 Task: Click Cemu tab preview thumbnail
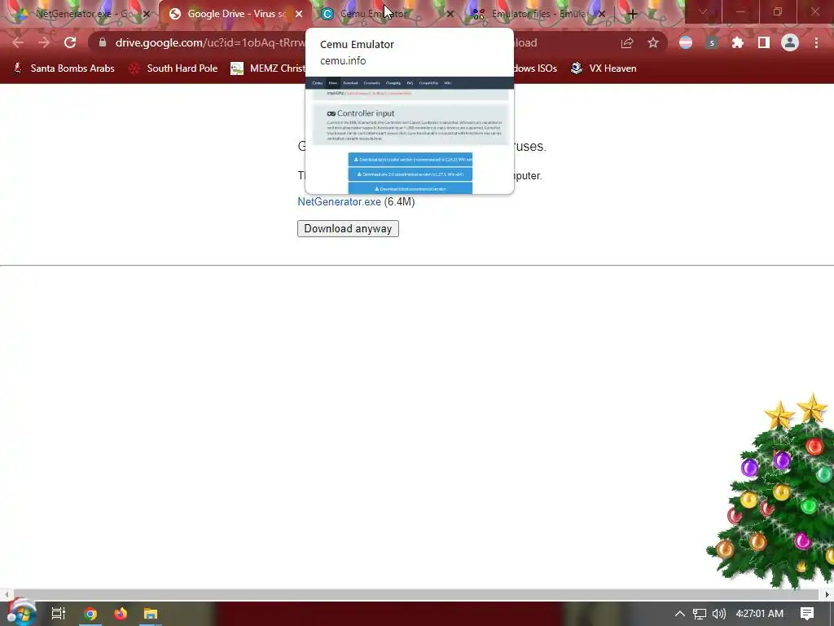pyautogui.click(x=410, y=136)
